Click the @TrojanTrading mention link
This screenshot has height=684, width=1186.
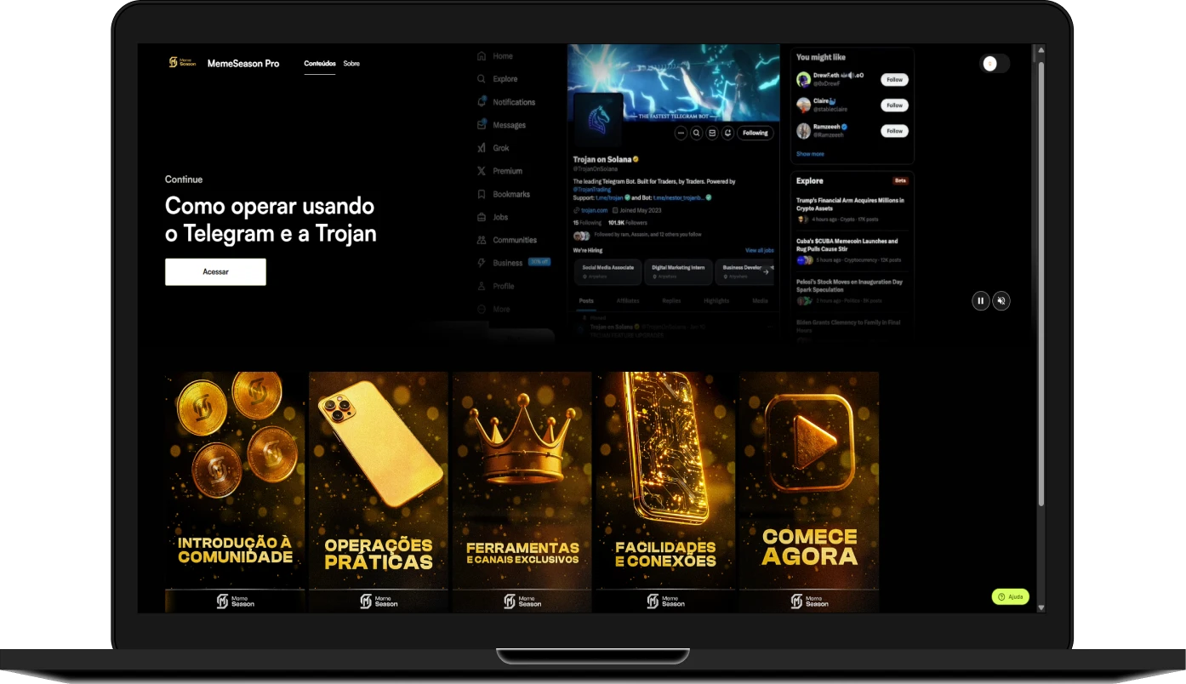click(593, 189)
